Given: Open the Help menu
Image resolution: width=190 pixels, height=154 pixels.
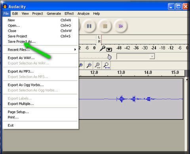Looking at the screenshot, I should [x=97, y=13].
